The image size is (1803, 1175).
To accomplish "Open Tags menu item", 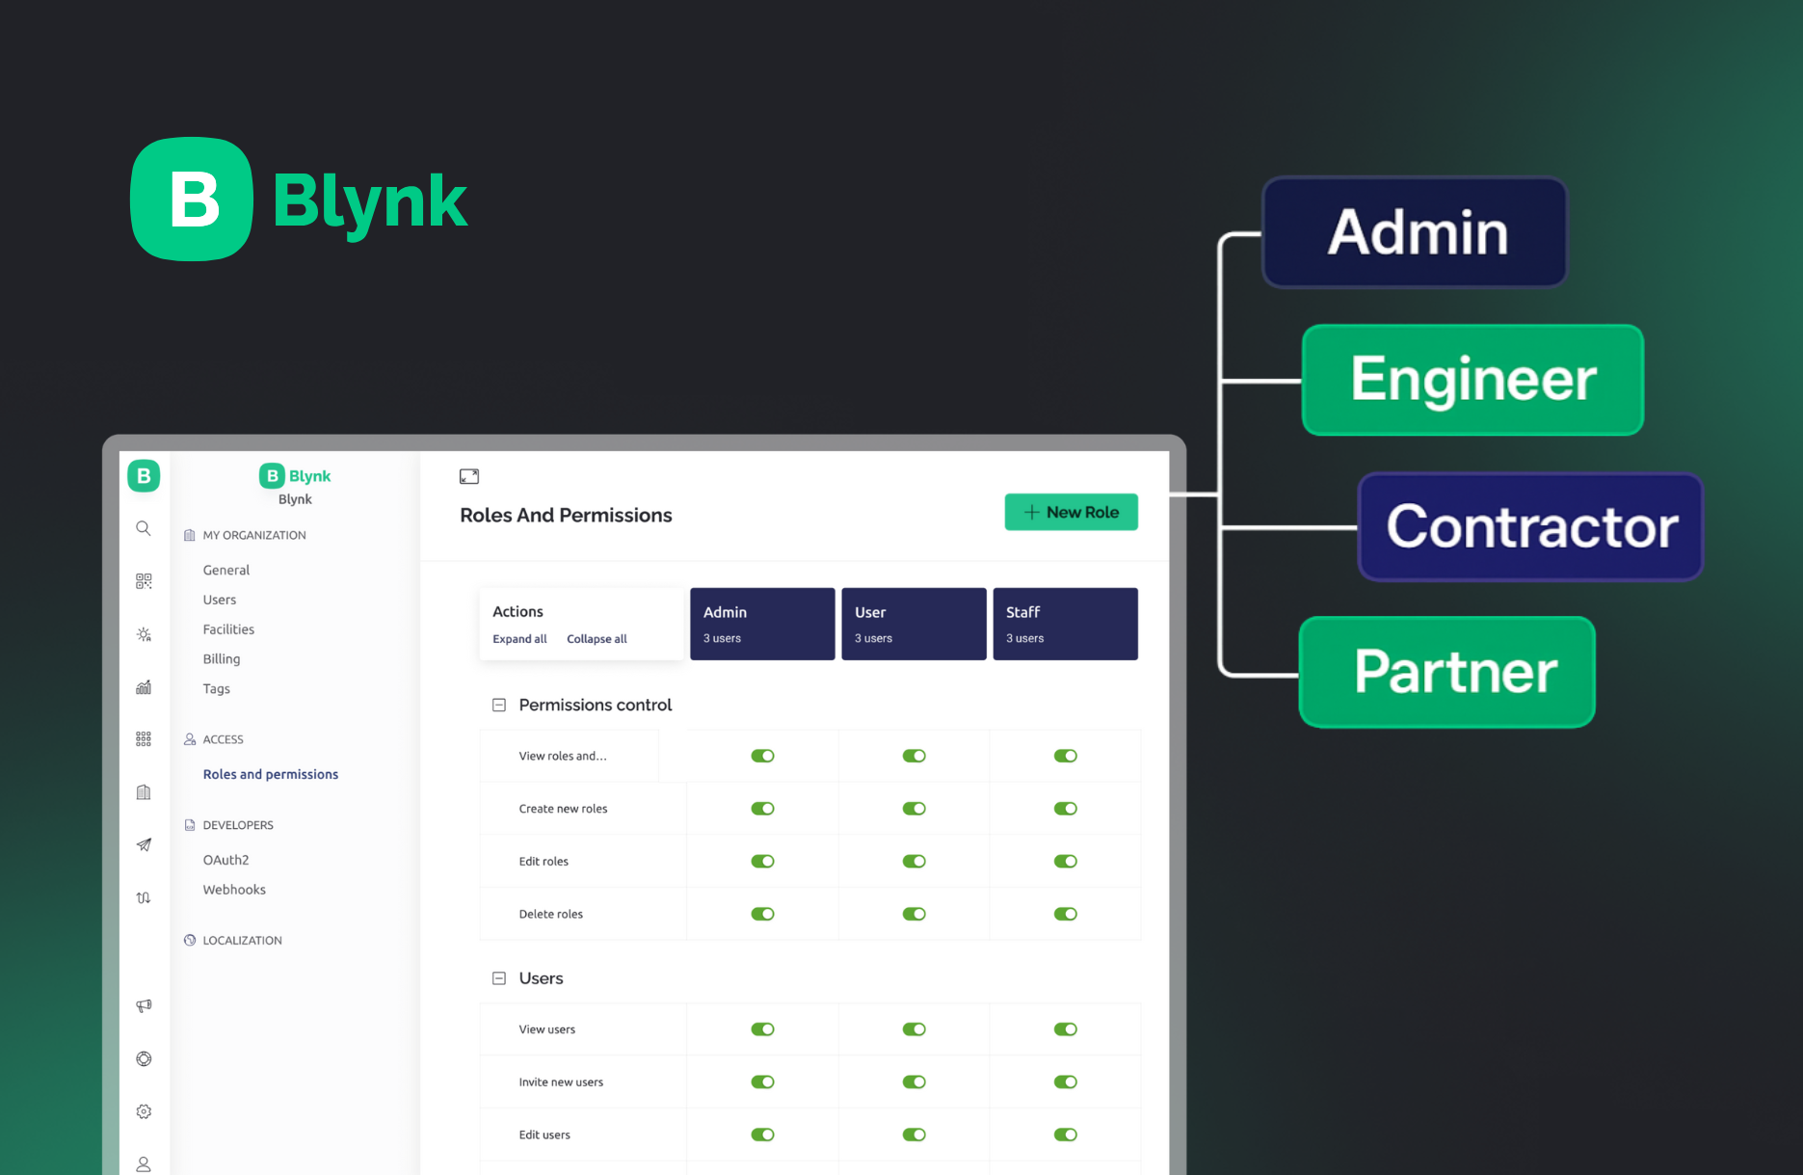I will (217, 688).
